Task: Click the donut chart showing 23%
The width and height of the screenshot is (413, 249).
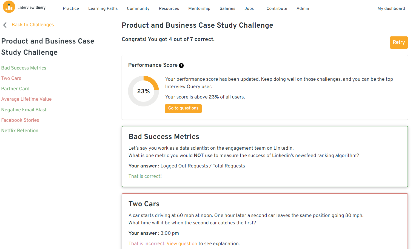Action: click(x=143, y=91)
